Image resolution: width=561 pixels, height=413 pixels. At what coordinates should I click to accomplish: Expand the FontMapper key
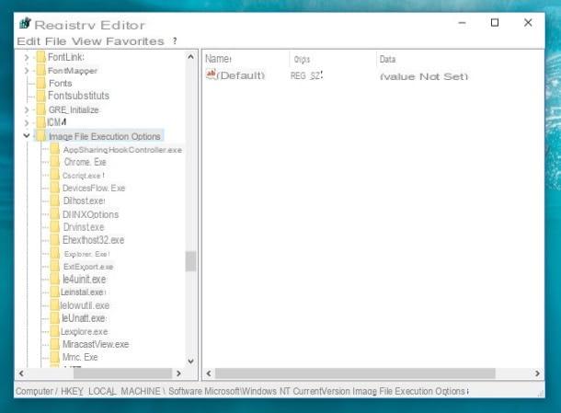[x=27, y=71]
